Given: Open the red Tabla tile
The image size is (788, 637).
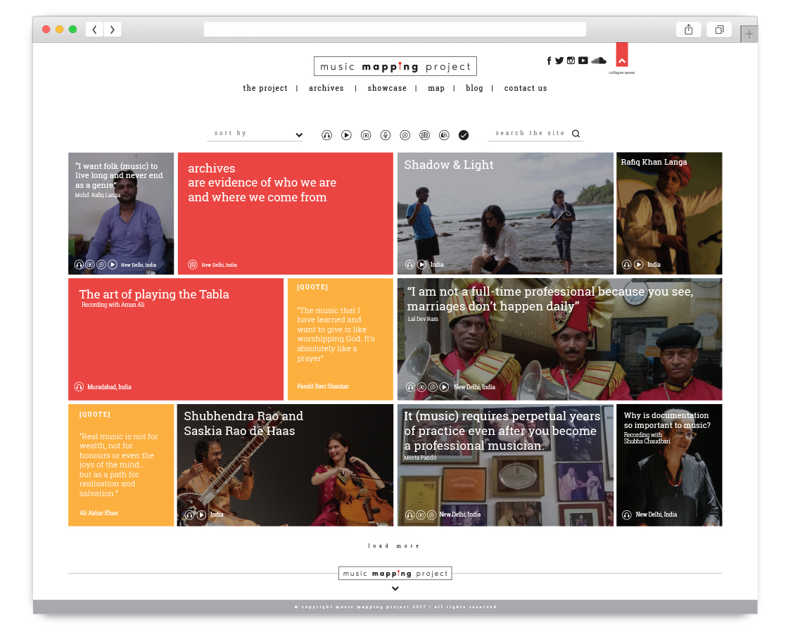Looking at the screenshot, I should (176, 339).
